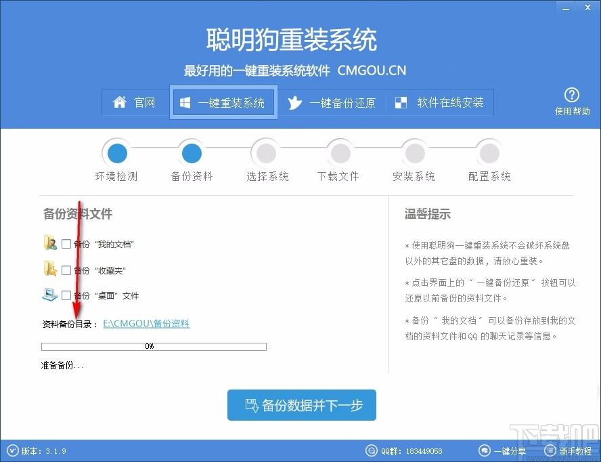Enable backup of 收藏夹 checkbox

point(66,270)
